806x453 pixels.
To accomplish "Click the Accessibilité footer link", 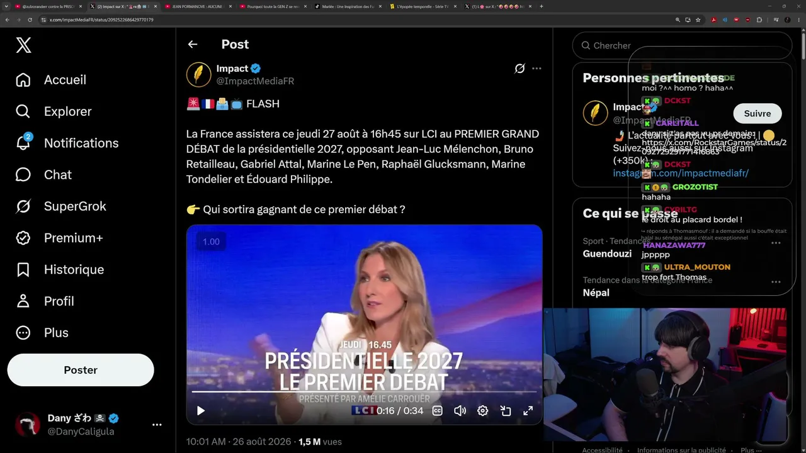I will pos(602,450).
